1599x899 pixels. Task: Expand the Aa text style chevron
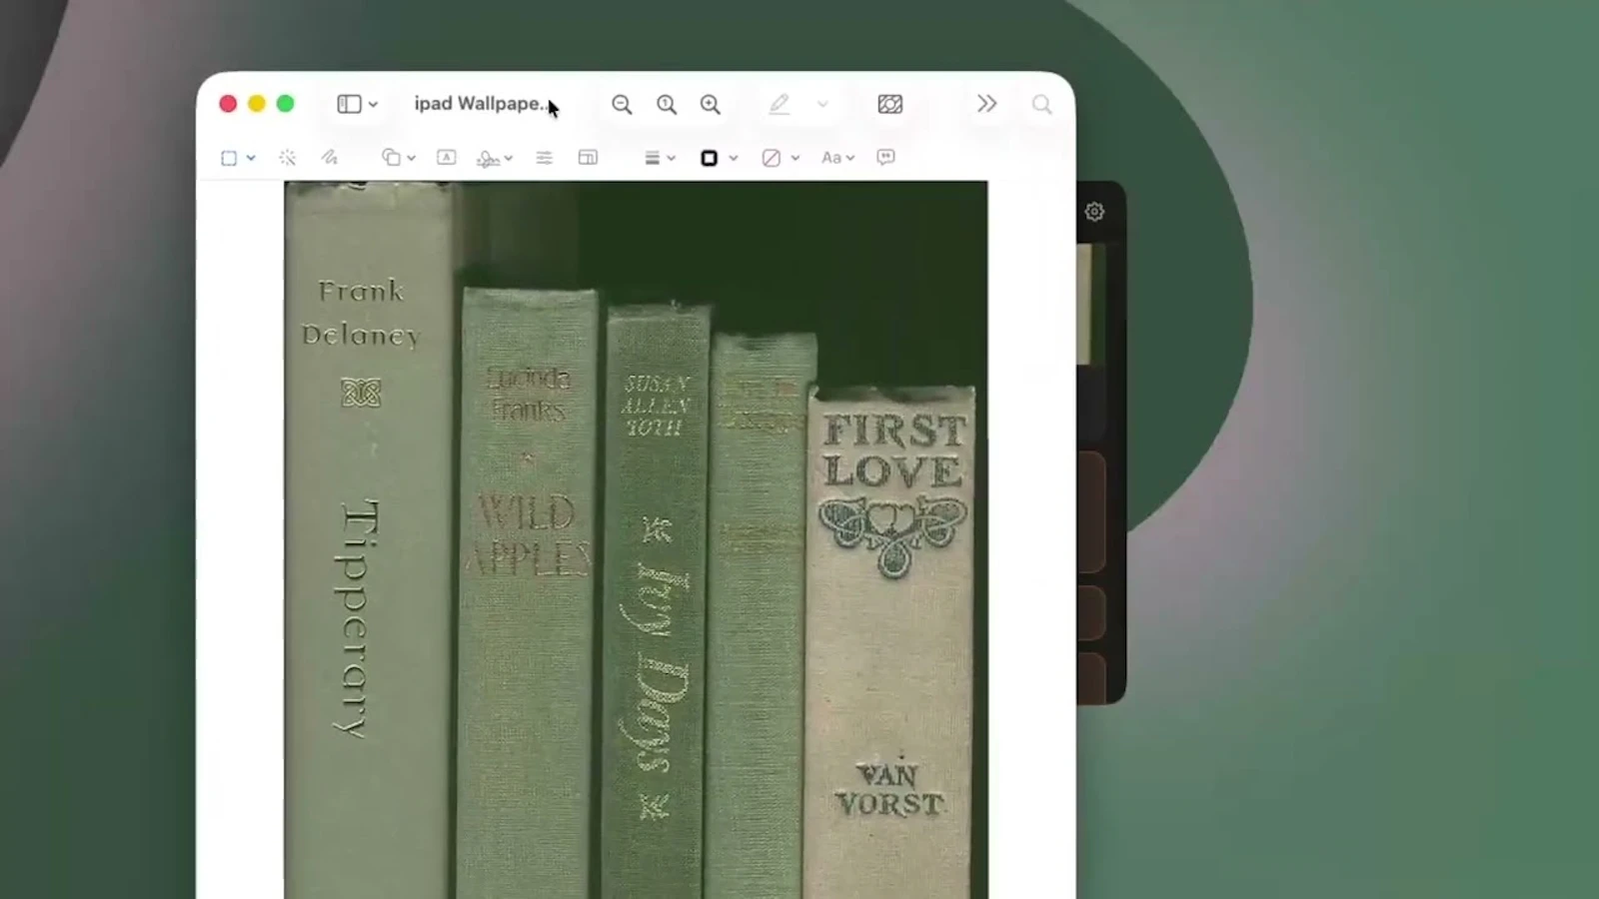[x=850, y=158]
